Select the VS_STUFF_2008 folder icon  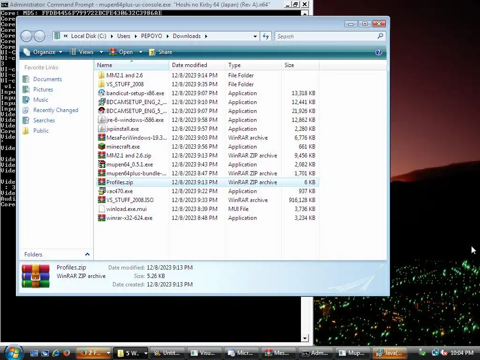click(x=101, y=84)
